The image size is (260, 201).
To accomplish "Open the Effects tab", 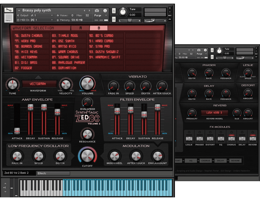I will click(53, 173).
